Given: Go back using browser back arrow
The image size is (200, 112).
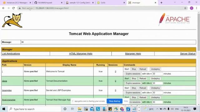Looking at the screenshot, I should [x=3, y=8].
